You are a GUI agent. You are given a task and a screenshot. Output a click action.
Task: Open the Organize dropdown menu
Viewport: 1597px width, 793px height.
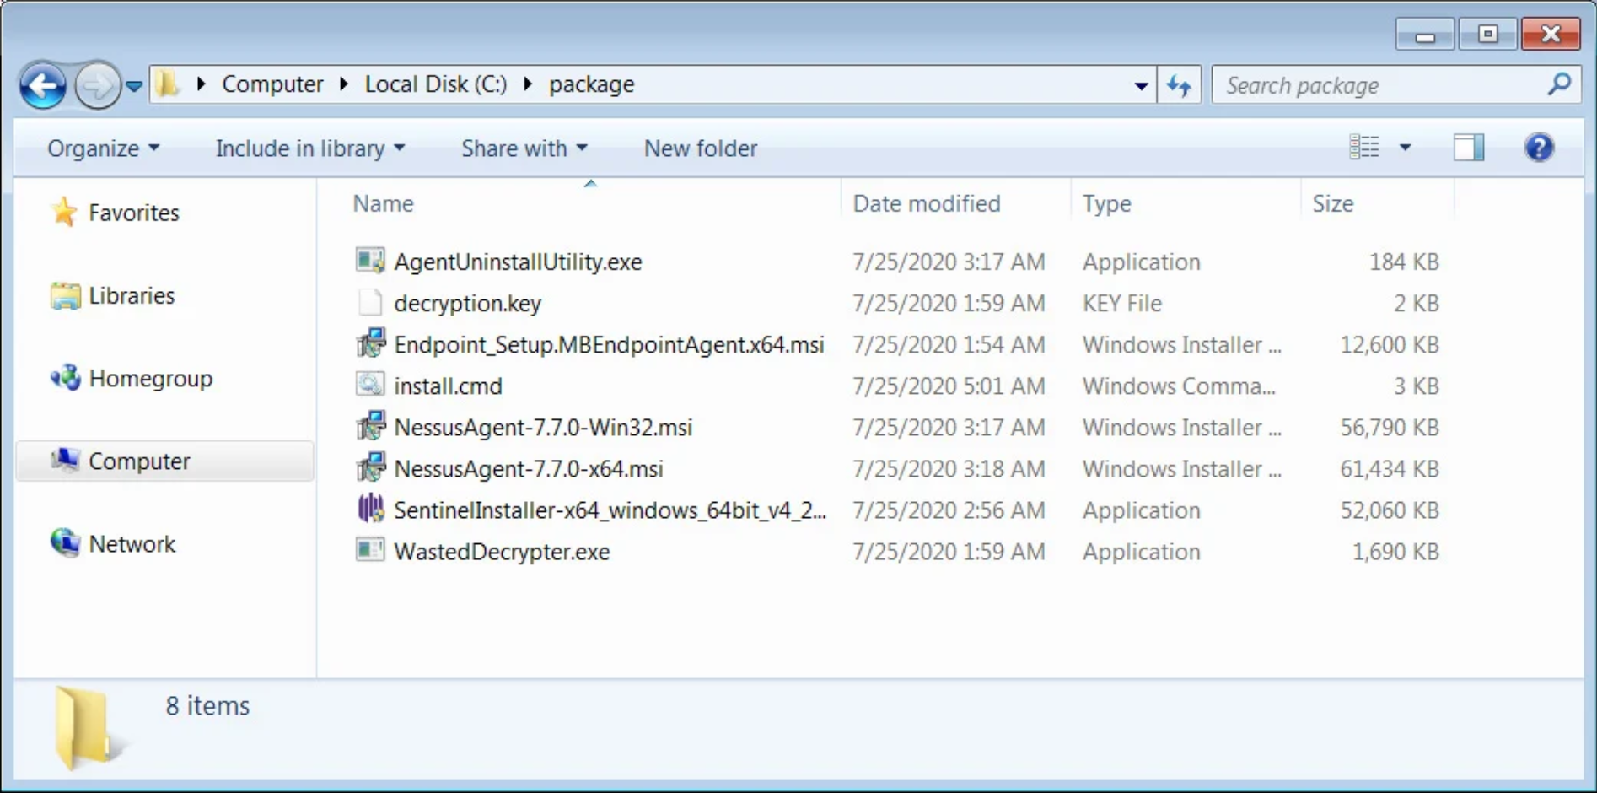tap(103, 148)
